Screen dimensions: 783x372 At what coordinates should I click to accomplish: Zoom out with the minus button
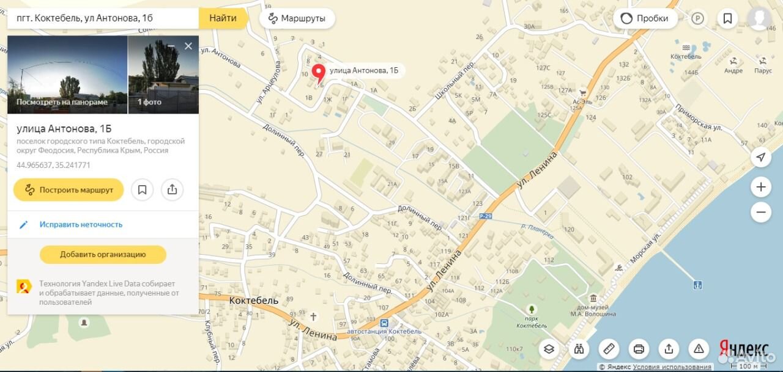point(760,213)
